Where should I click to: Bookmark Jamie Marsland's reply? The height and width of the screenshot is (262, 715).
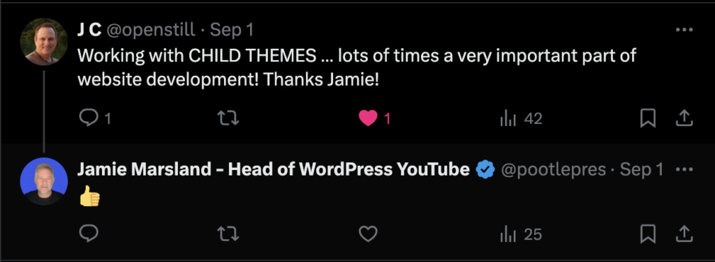pyautogui.click(x=647, y=234)
